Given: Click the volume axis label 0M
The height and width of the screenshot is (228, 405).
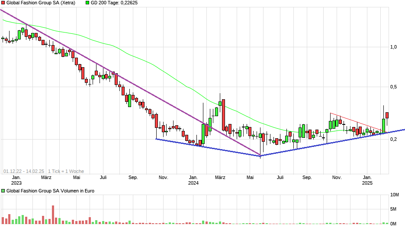Looking at the screenshot, I should [x=393, y=224].
